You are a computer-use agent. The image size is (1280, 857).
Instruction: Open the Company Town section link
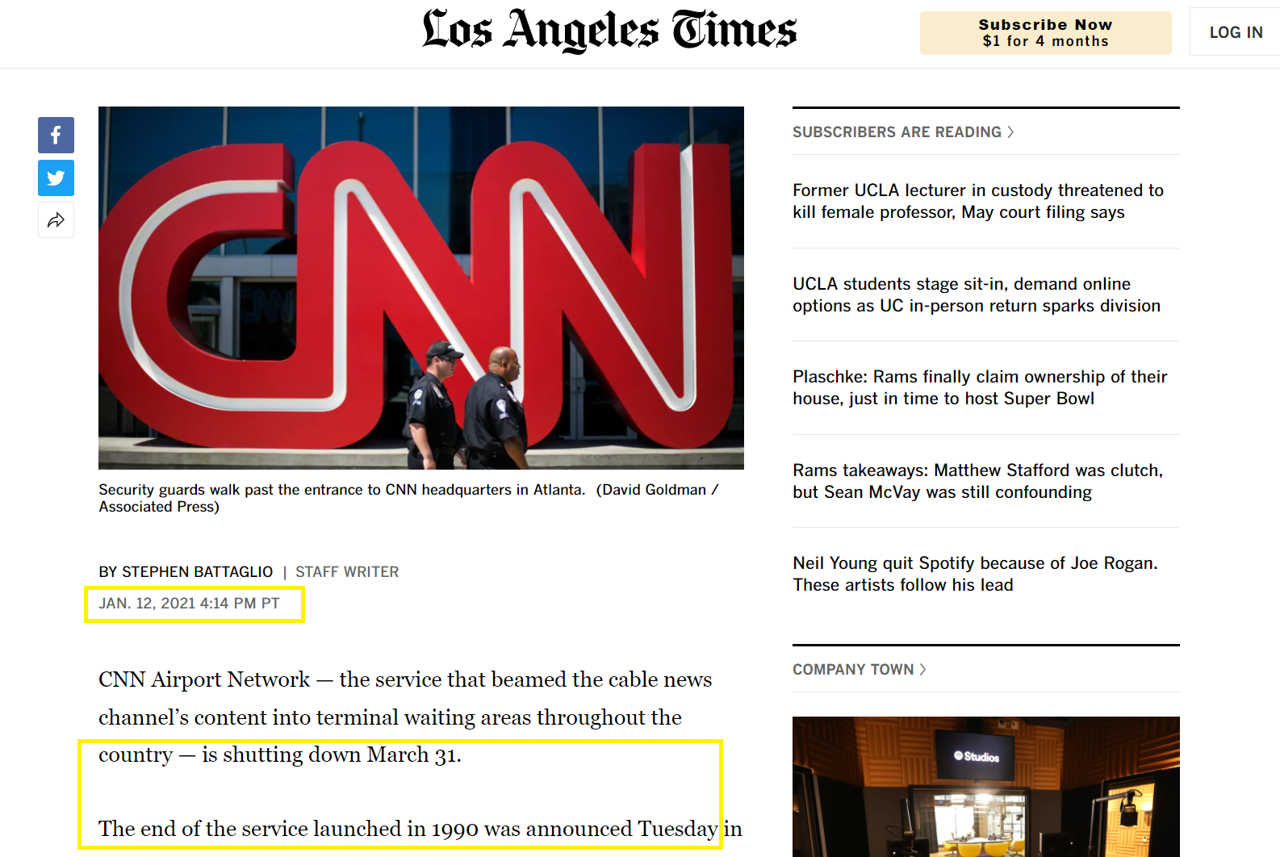point(859,669)
